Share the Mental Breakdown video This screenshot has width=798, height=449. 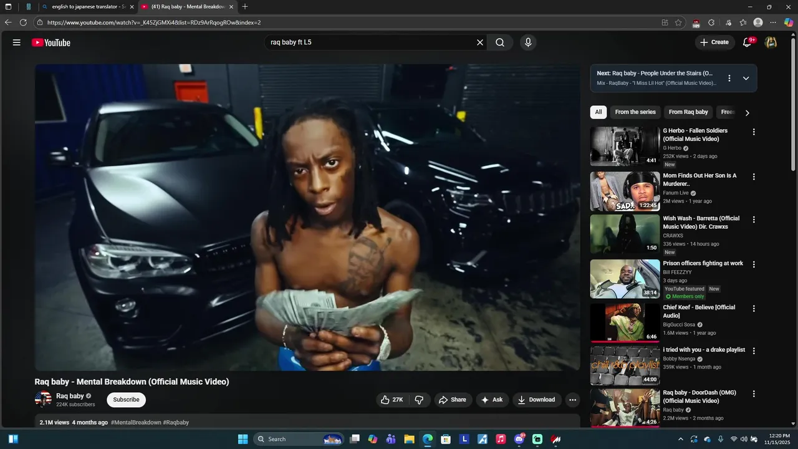(452, 400)
